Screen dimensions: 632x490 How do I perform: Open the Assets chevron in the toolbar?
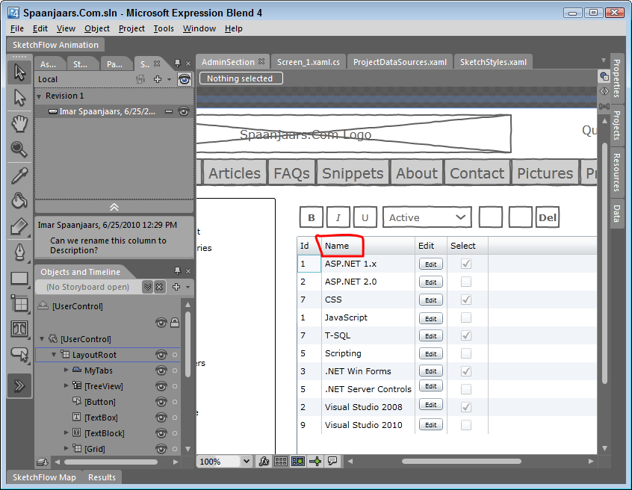coord(19,385)
